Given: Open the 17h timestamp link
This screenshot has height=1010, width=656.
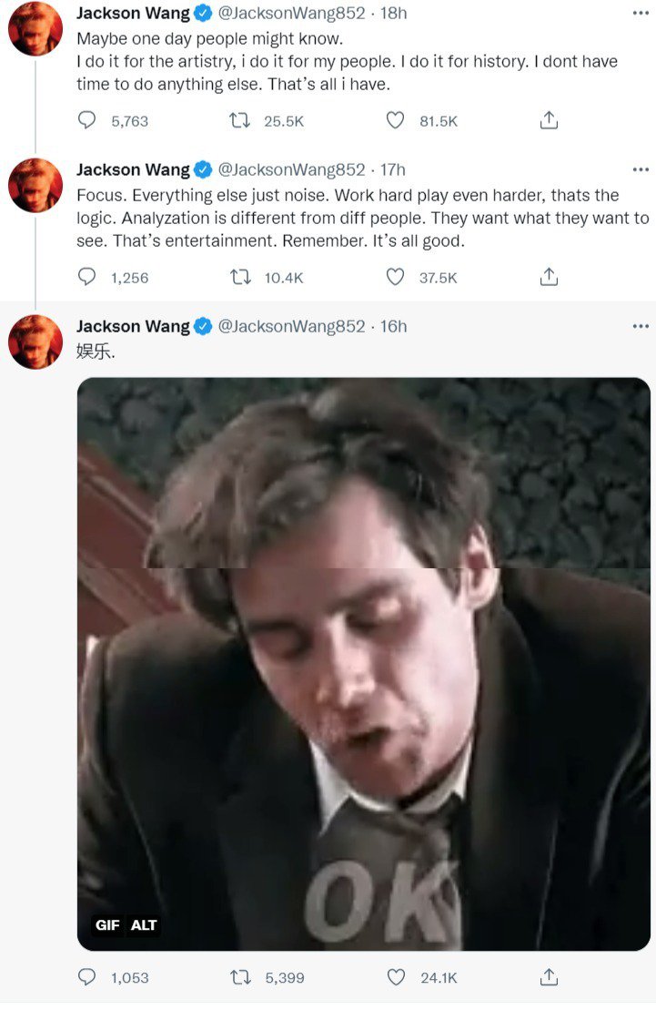Looking at the screenshot, I should (393, 169).
